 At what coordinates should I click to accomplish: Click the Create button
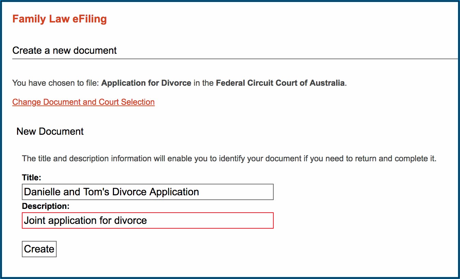click(39, 249)
